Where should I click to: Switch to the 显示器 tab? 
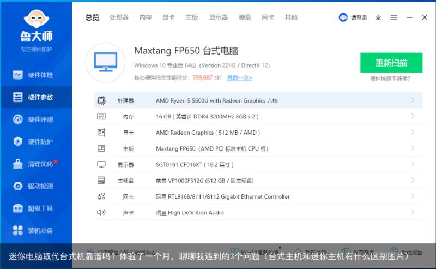[x=219, y=17]
